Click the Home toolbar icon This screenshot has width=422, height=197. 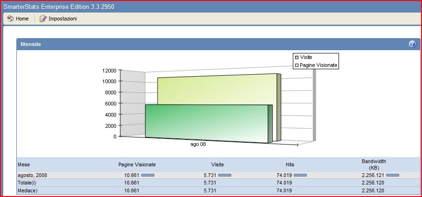tap(10, 19)
